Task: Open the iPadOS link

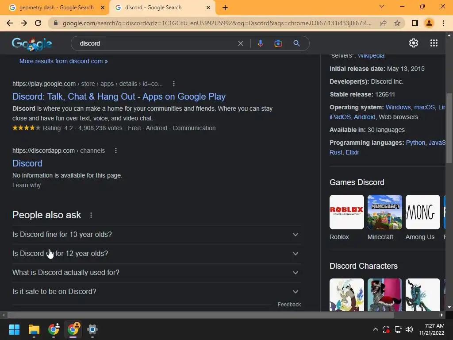Action: pos(340,117)
